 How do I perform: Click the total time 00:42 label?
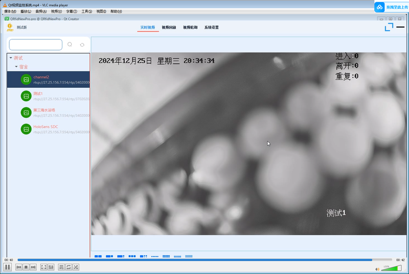coord(400,260)
